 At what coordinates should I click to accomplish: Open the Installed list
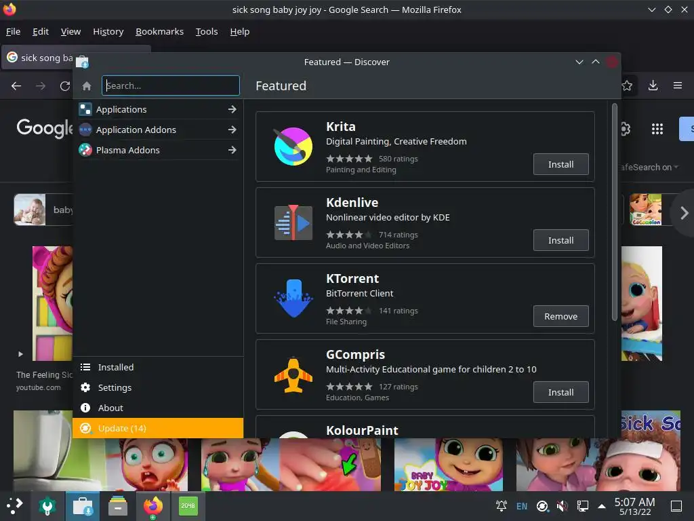(158, 367)
